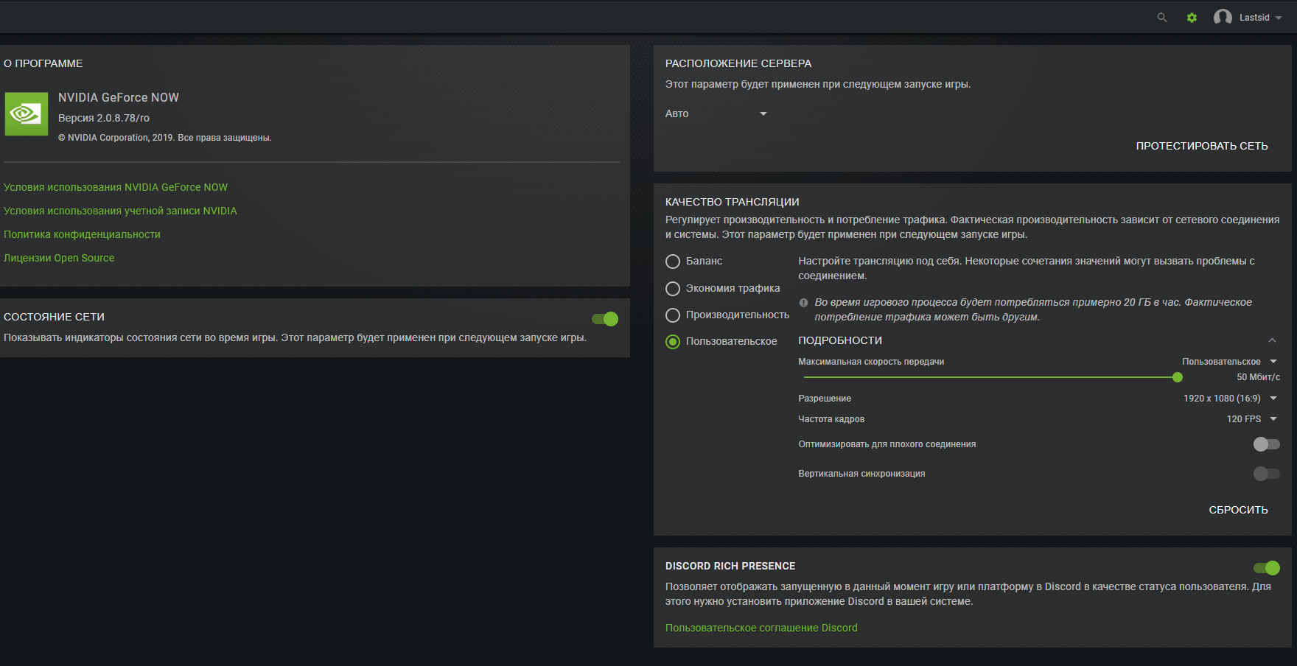Click the search magnifier icon
This screenshot has width=1297, height=666.
pos(1162,18)
